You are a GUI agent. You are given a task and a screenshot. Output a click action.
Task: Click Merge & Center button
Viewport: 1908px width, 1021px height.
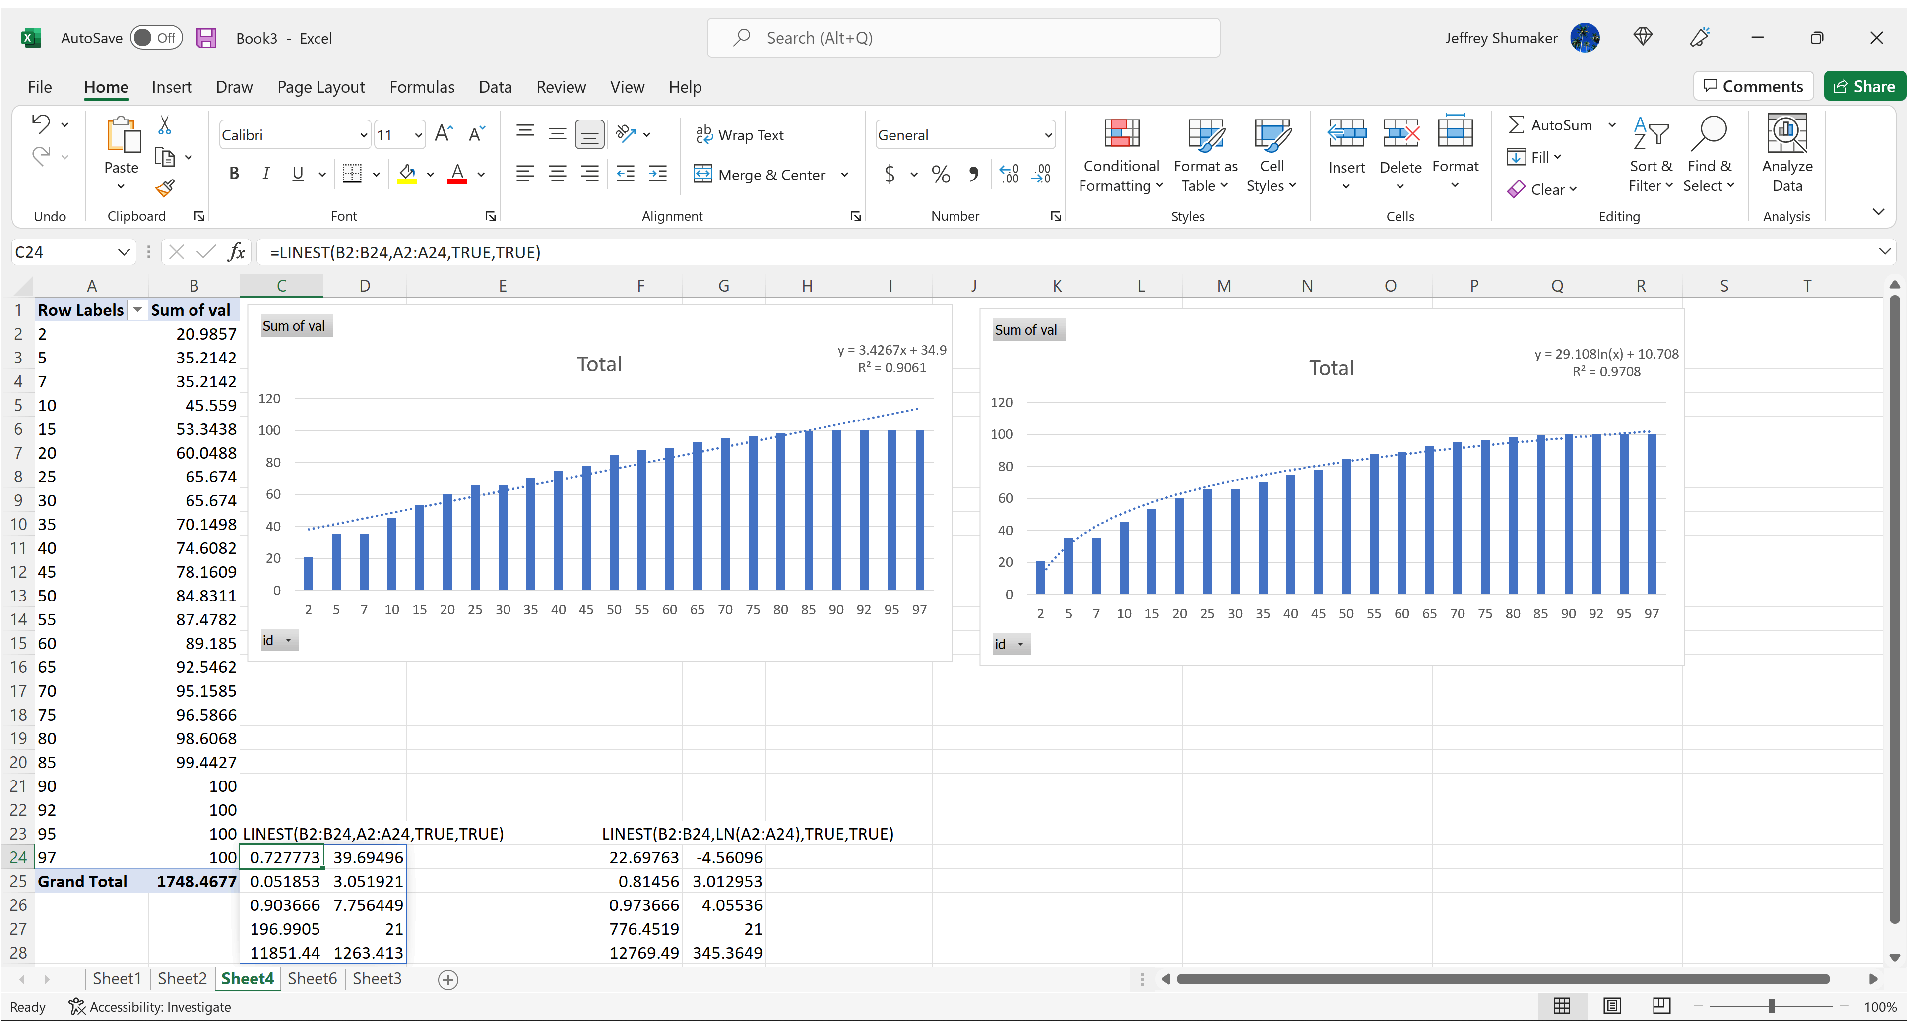pyautogui.click(x=759, y=174)
